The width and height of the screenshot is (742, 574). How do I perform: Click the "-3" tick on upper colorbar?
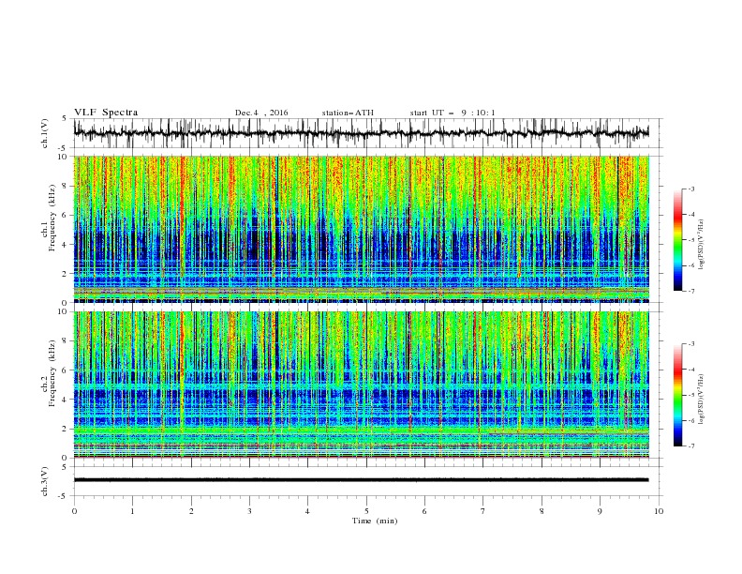coord(691,189)
